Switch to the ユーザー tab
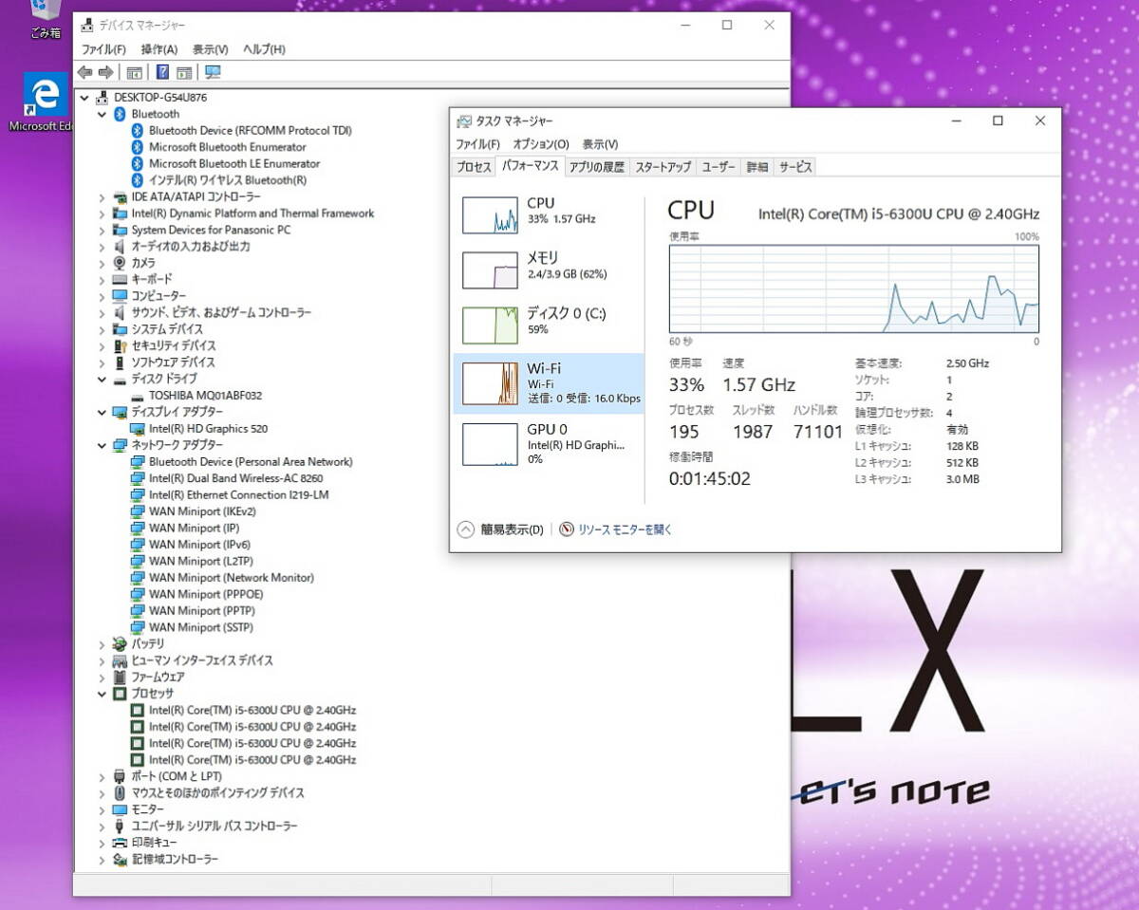1139x910 pixels. [x=719, y=167]
